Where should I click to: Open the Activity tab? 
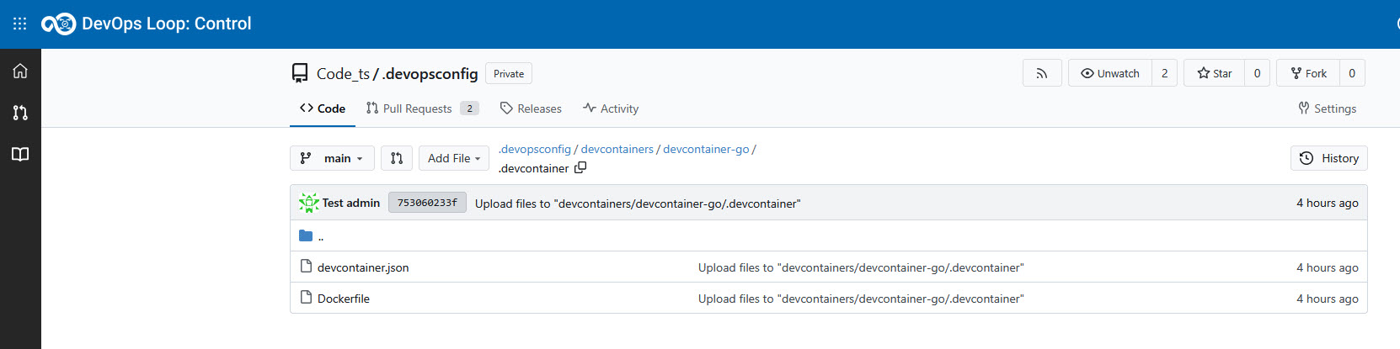[611, 108]
